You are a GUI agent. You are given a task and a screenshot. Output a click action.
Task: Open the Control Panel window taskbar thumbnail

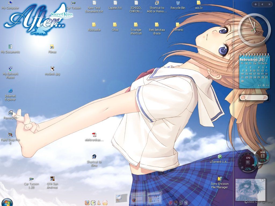click(x=154, y=198)
